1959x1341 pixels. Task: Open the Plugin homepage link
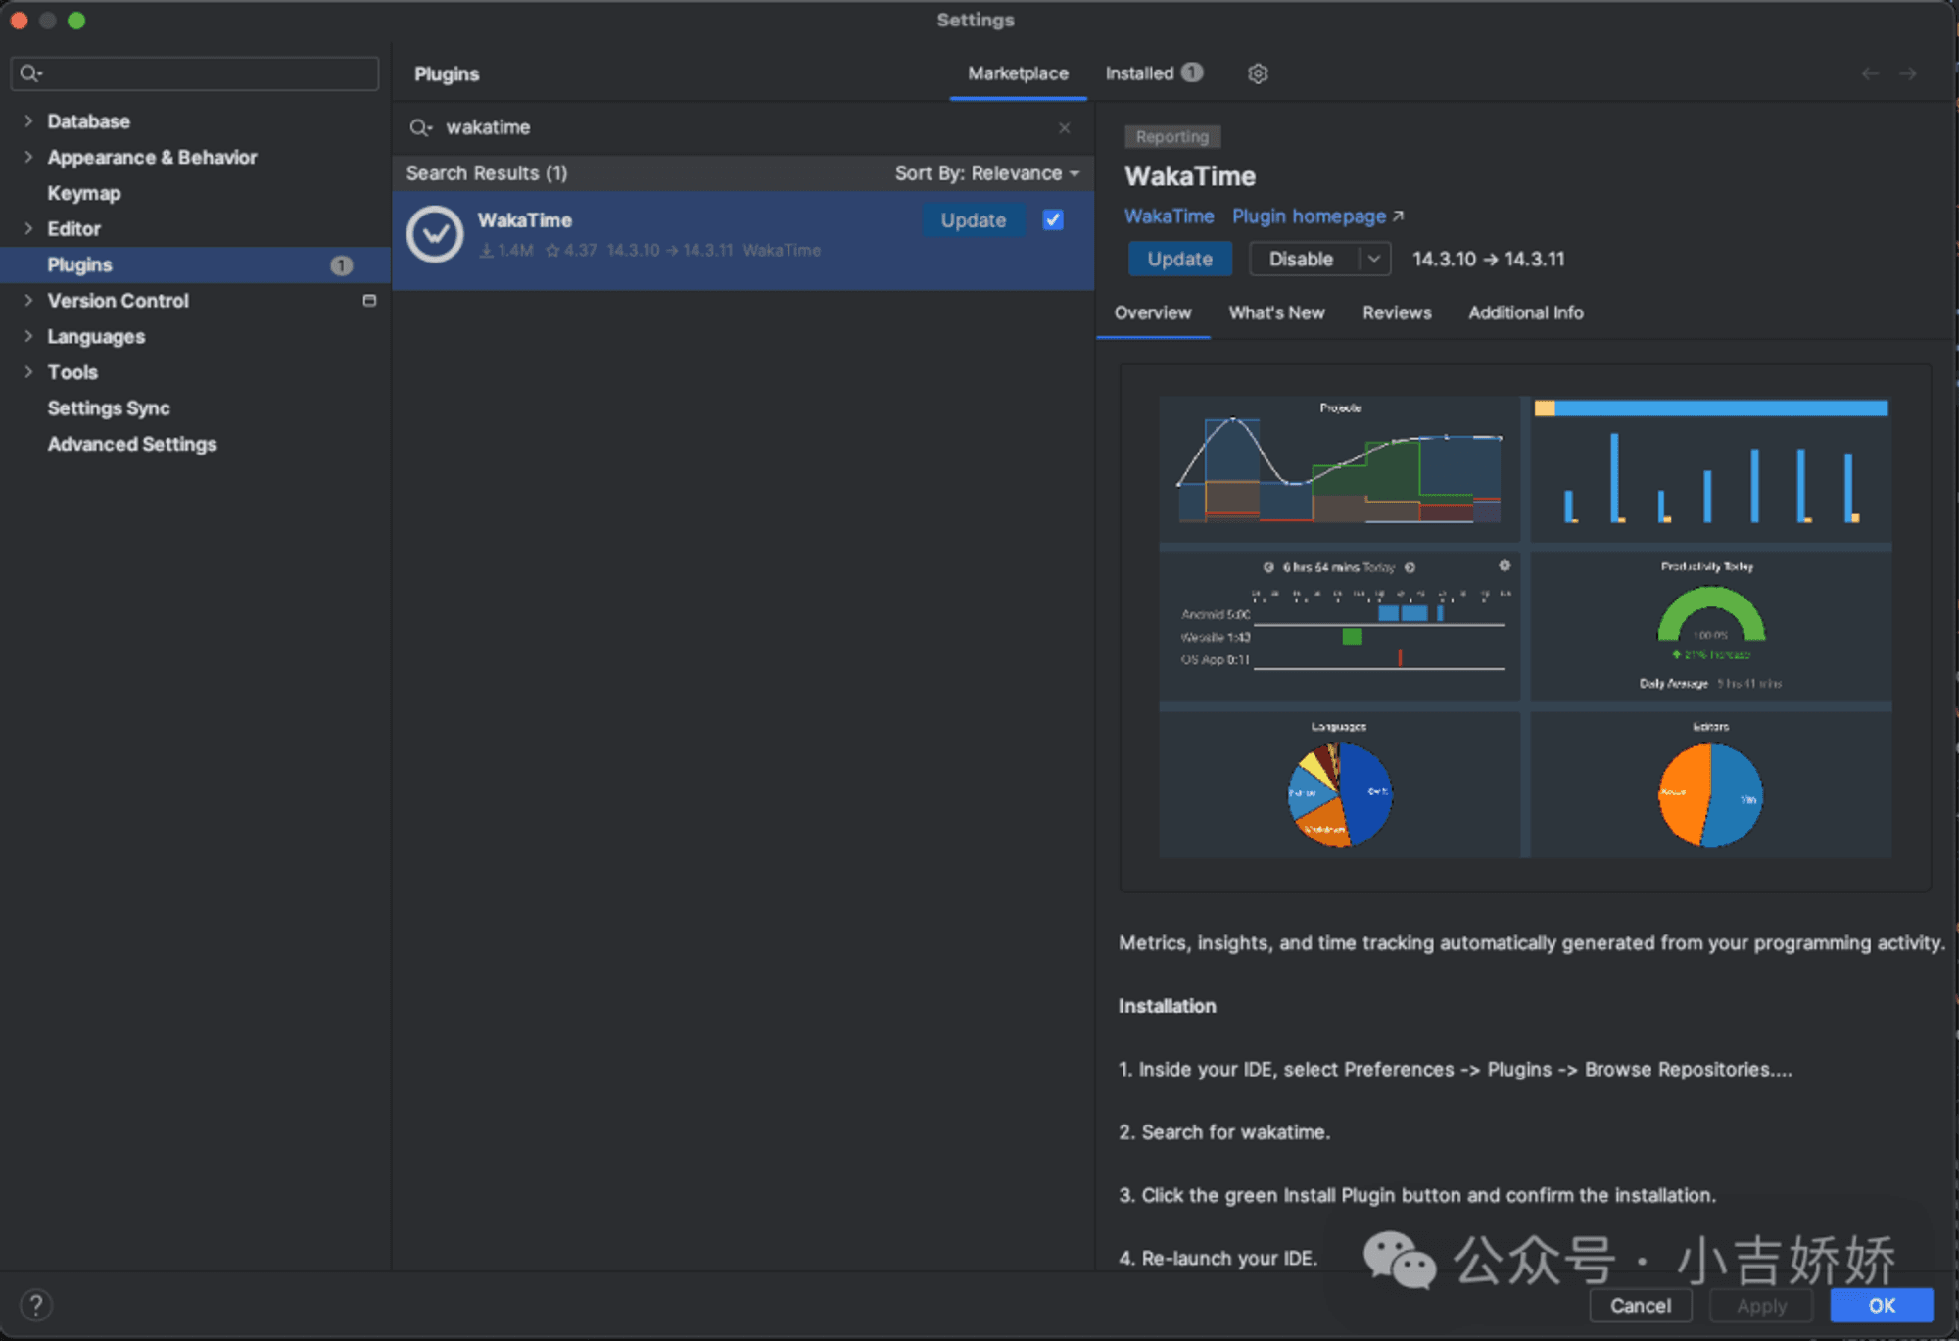click(1317, 216)
